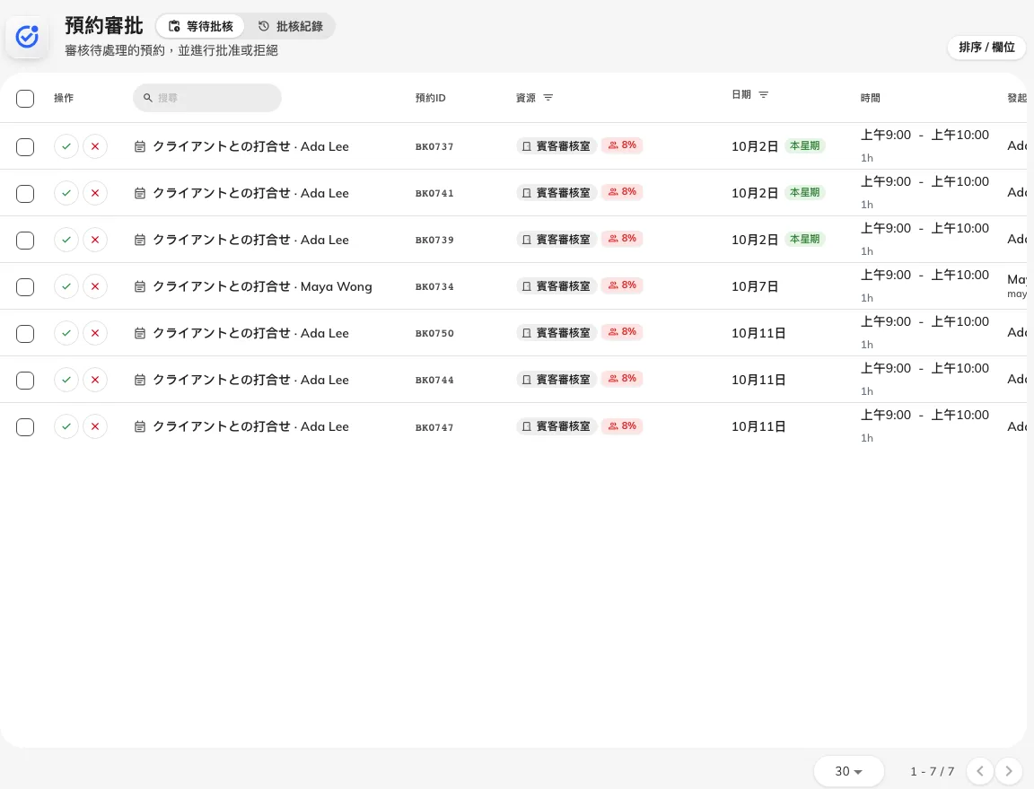Select the checkbox for booking BK0744
The height and width of the screenshot is (789, 1034).
(x=25, y=381)
